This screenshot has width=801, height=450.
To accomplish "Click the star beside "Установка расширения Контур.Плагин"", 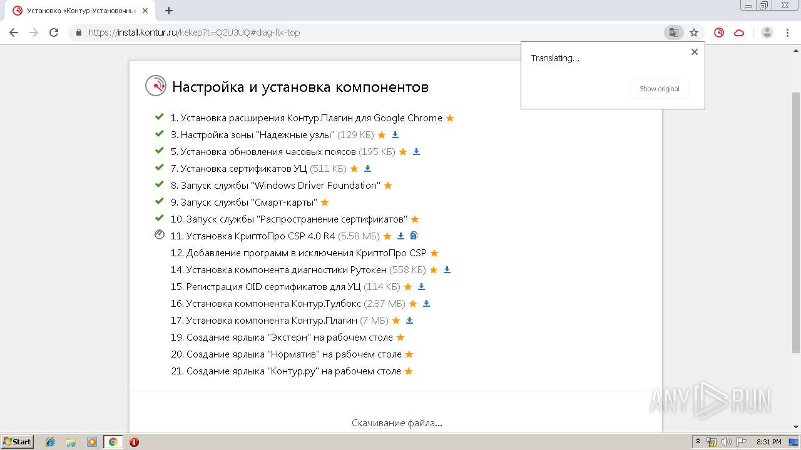I will pos(450,117).
